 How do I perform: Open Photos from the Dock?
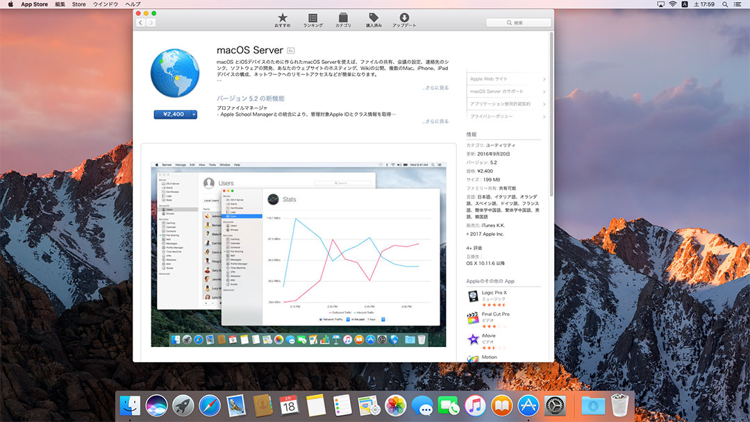coord(396,406)
